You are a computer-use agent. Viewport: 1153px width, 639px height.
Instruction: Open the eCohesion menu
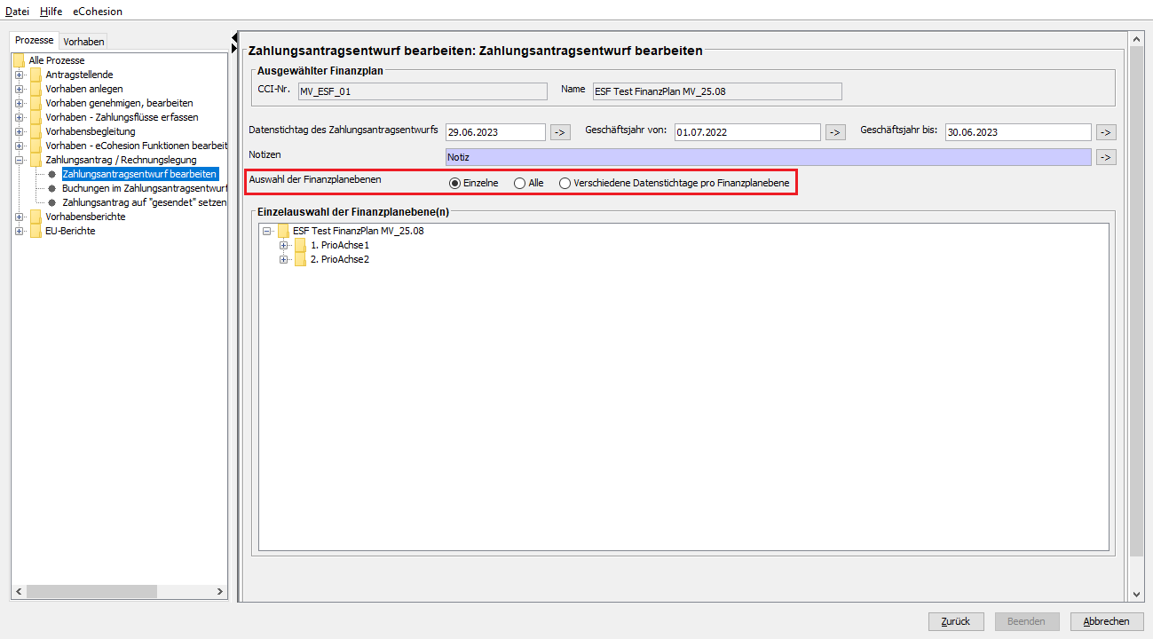coord(98,12)
